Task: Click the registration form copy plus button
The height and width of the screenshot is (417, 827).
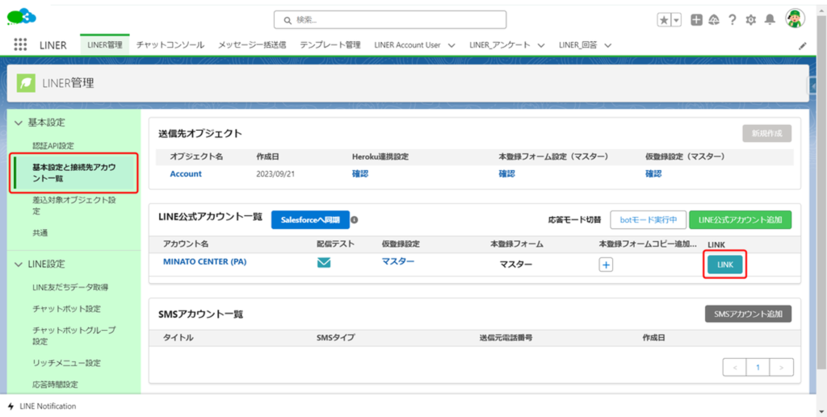Action: pyautogui.click(x=606, y=264)
